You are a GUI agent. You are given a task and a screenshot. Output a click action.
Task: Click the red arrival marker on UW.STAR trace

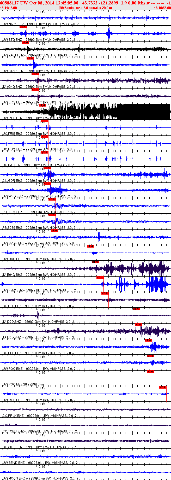click(30, 58)
